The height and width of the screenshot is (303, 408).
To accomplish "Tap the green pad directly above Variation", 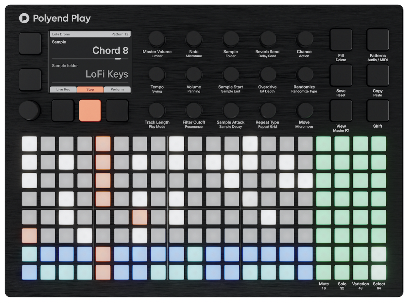I will click(x=360, y=272).
